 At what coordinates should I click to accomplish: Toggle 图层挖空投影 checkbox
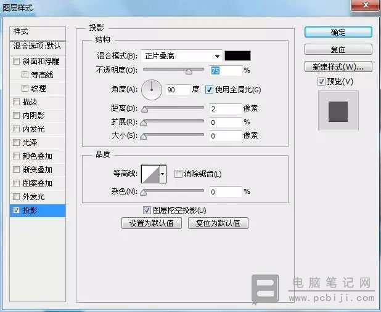click(x=147, y=210)
